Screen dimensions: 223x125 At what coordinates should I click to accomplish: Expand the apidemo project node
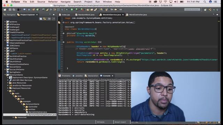5,22
